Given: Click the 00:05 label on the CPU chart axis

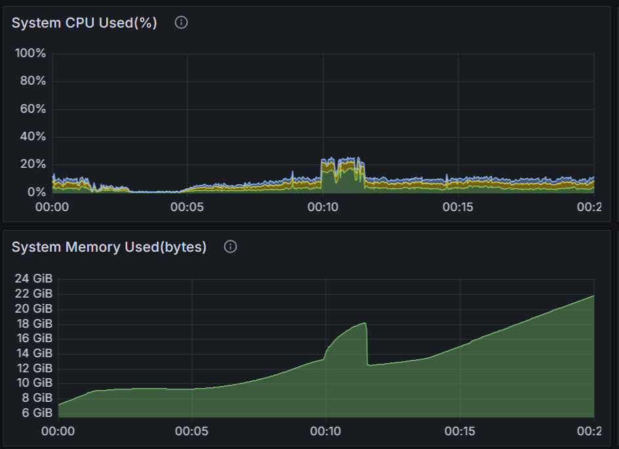Looking at the screenshot, I should point(187,207).
